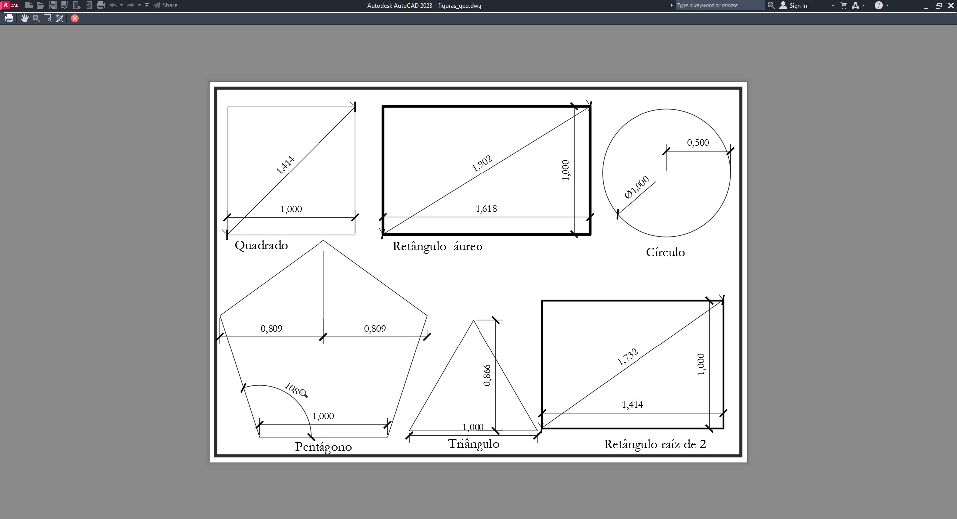Select the Zoom Window tool
The image size is (957, 519).
click(48, 18)
